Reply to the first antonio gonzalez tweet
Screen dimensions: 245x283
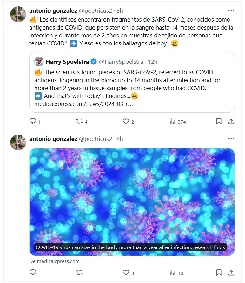click(33, 121)
